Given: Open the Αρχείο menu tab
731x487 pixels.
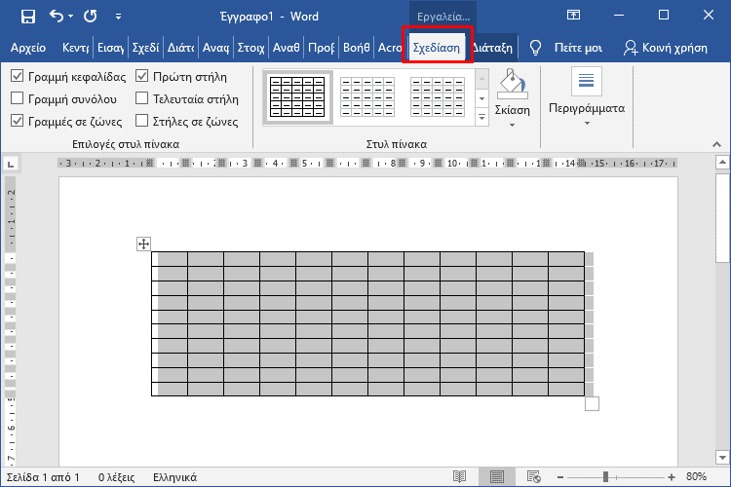Looking at the screenshot, I should tap(28, 48).
